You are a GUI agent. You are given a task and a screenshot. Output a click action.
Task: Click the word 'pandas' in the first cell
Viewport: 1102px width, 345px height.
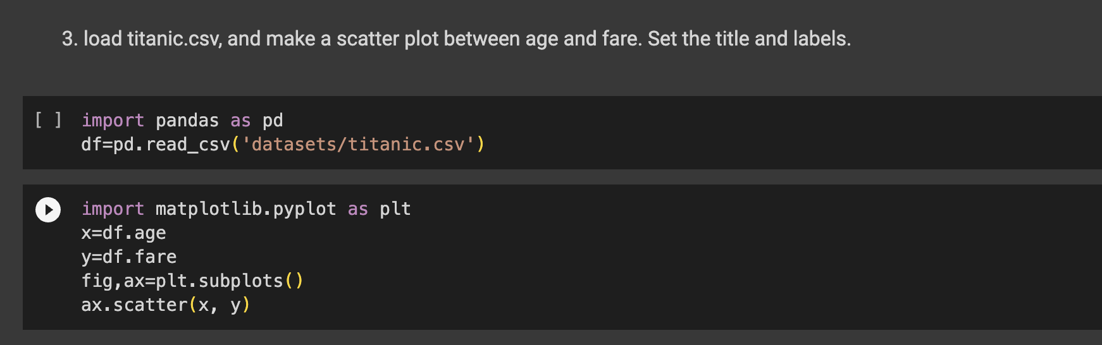[187, 120]
